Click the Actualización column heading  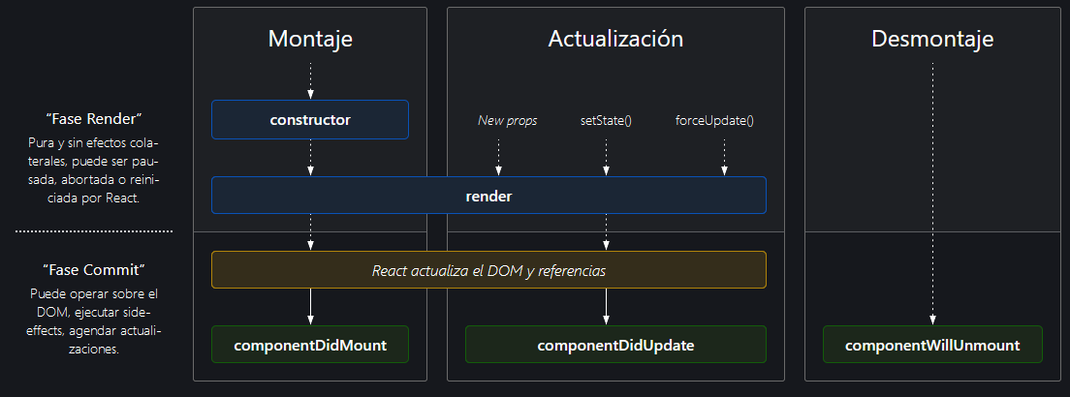tap(615, 39)
